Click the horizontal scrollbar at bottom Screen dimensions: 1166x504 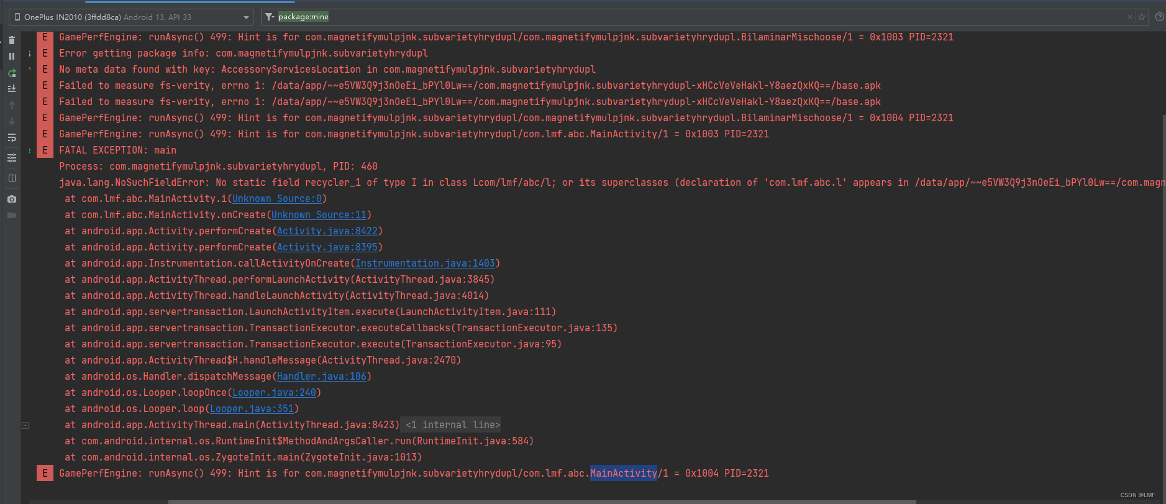tap(542, 502)
